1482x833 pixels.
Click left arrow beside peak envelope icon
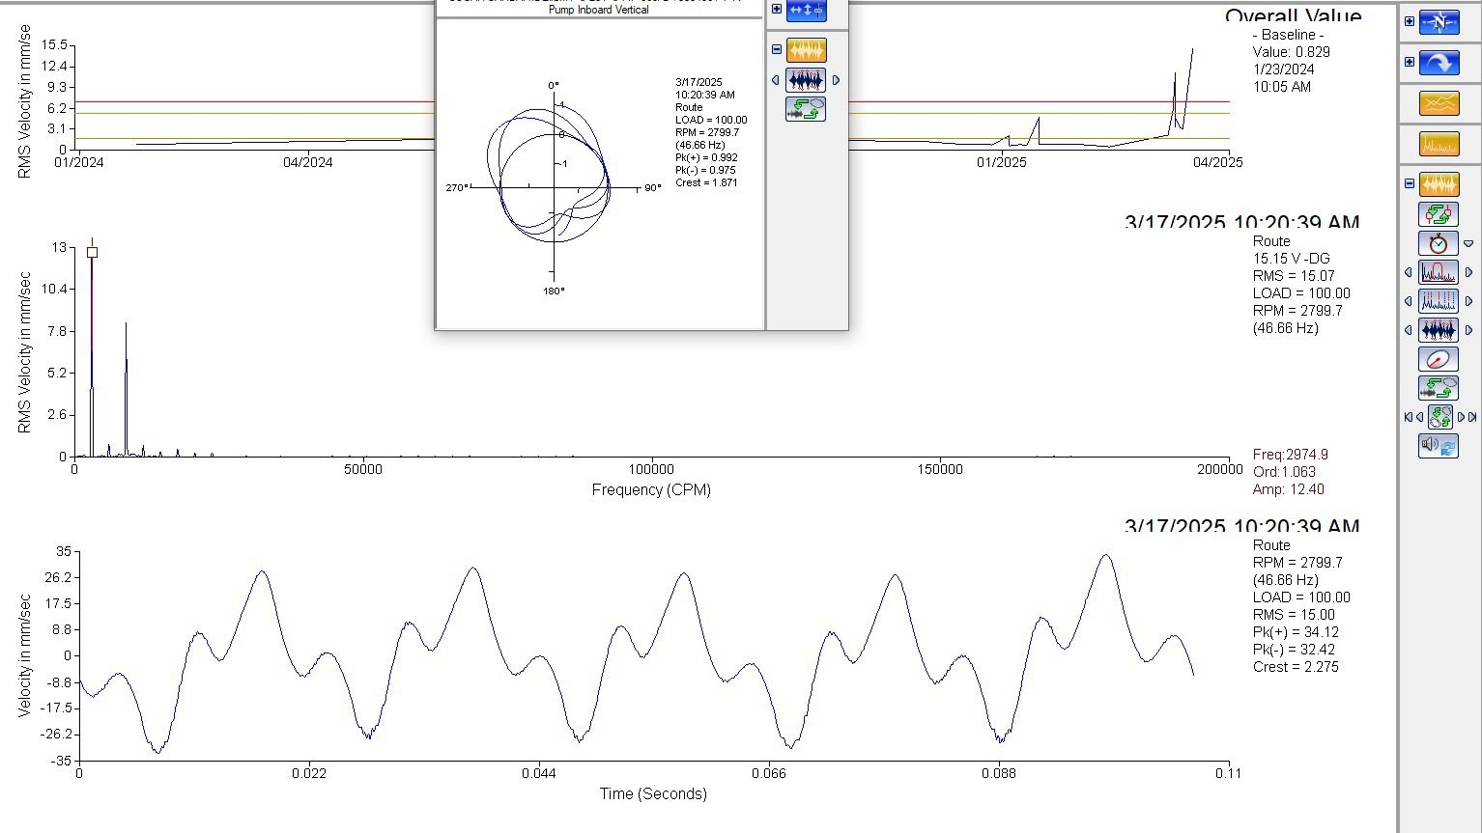pos(1409,273)
